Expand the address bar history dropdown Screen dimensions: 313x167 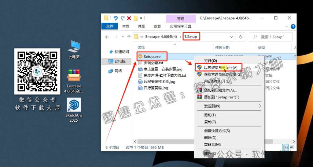(x=232, y=37)
